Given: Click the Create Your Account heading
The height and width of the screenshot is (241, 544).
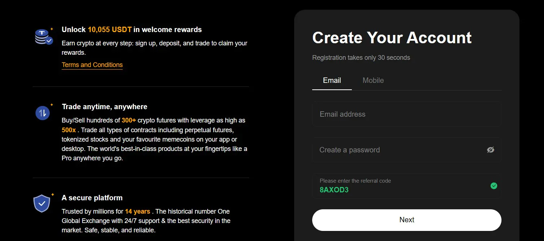Looking at the screenshot, I should [392, 38].
